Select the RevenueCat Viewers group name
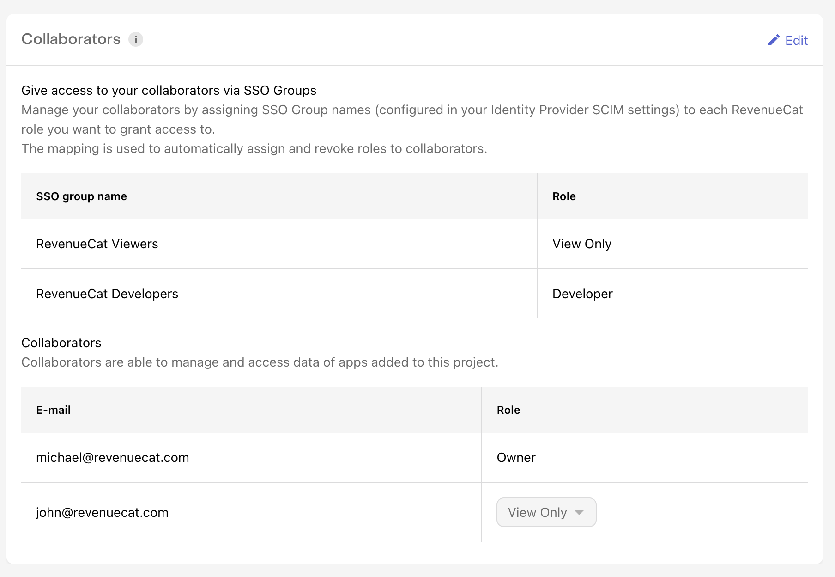 tap(97, 244)
